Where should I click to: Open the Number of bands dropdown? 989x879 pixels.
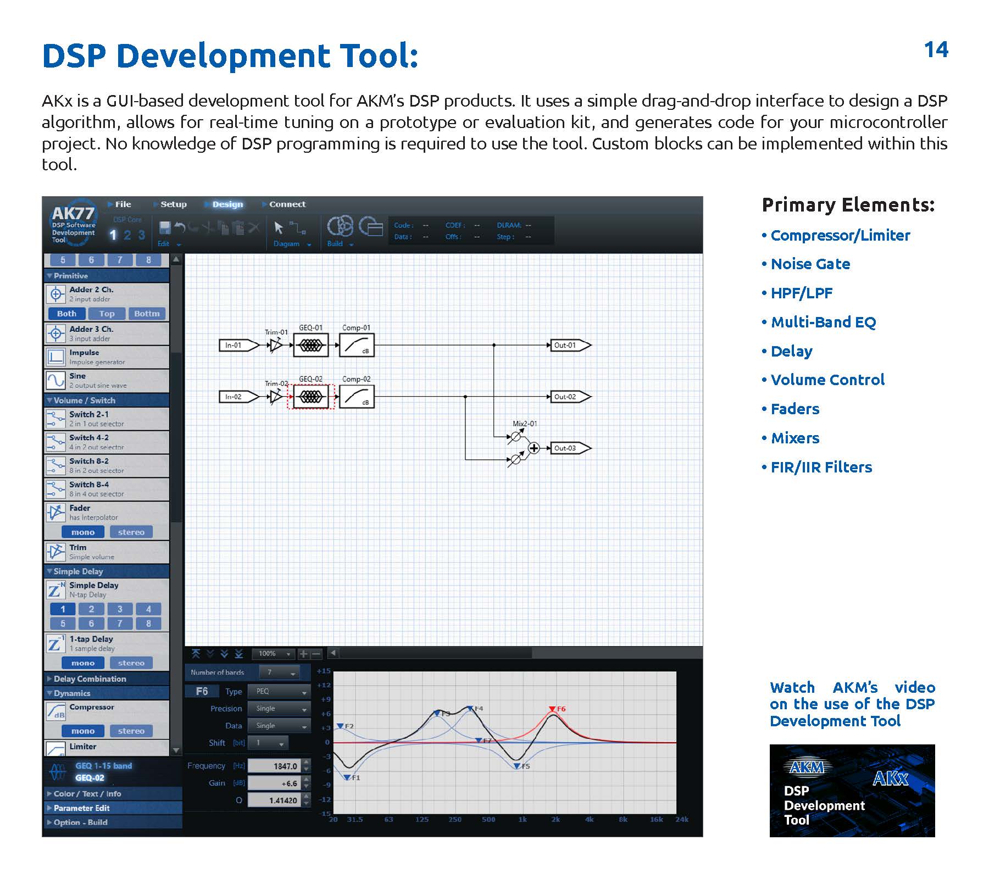[x=280, y=672]
